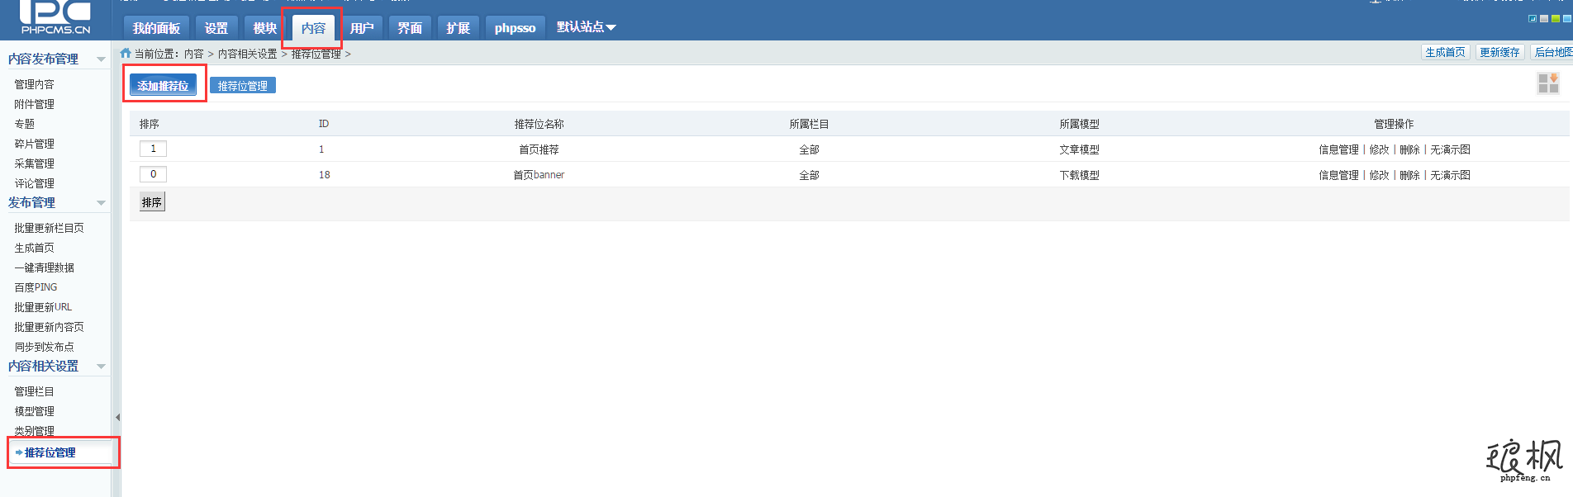Click the 更新缓存 button
This screenshot has height=497, width=1573.
point(1499,52)
